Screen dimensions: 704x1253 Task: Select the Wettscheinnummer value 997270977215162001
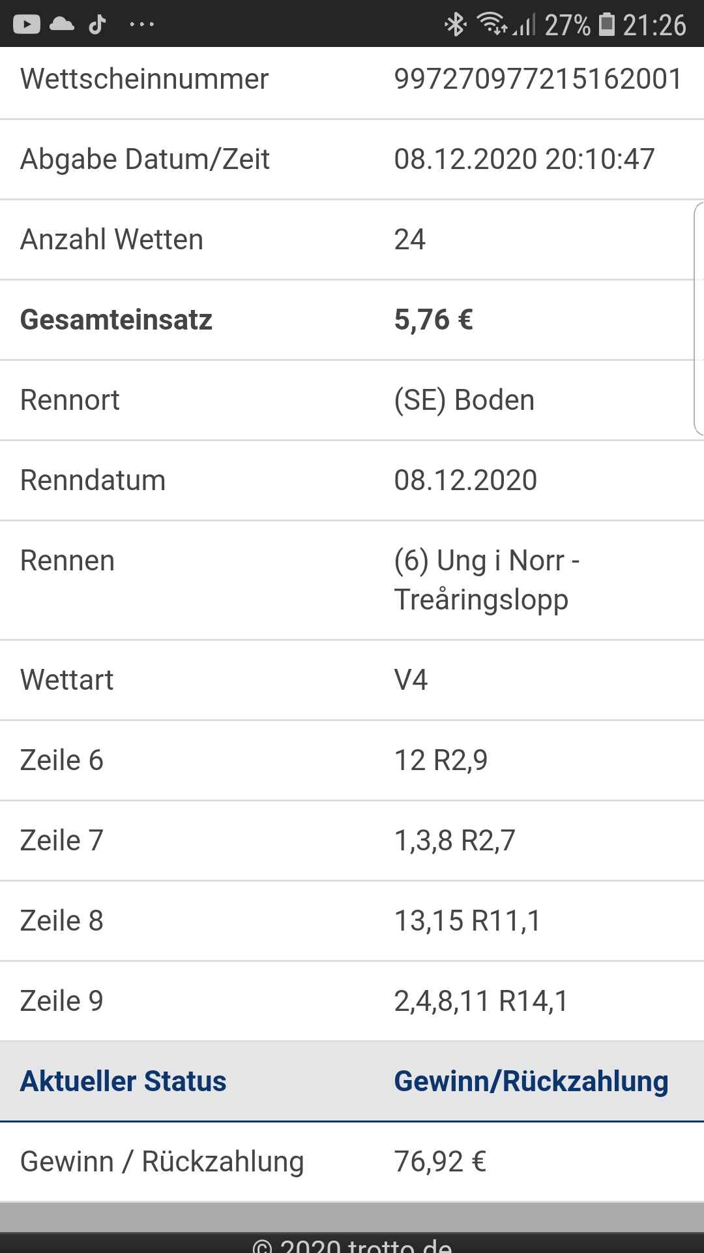(538, 79)
